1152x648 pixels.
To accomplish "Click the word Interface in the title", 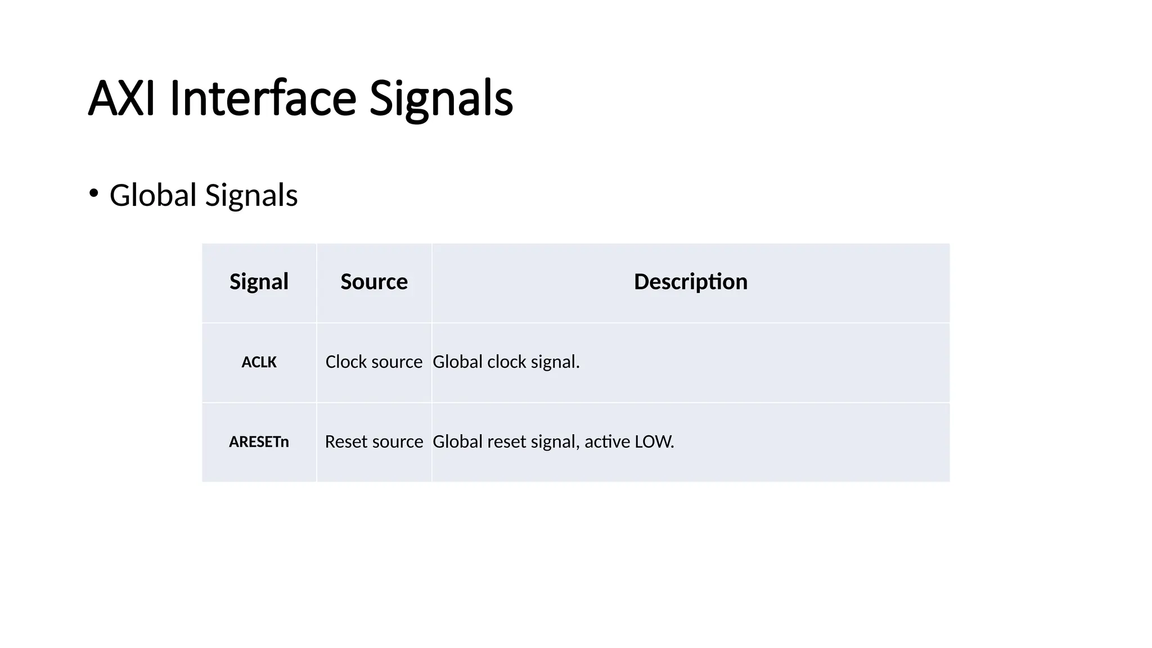I will coord(263,98).
